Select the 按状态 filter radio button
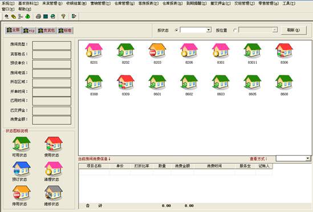Screen dimensions: 313x212 176,30
